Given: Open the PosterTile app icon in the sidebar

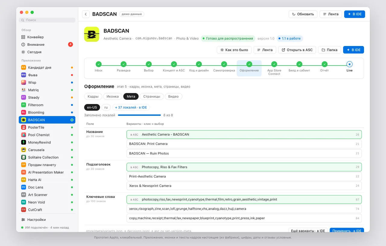Looking at the screenshot, I should pyautogui.click(x=24, y=128).
